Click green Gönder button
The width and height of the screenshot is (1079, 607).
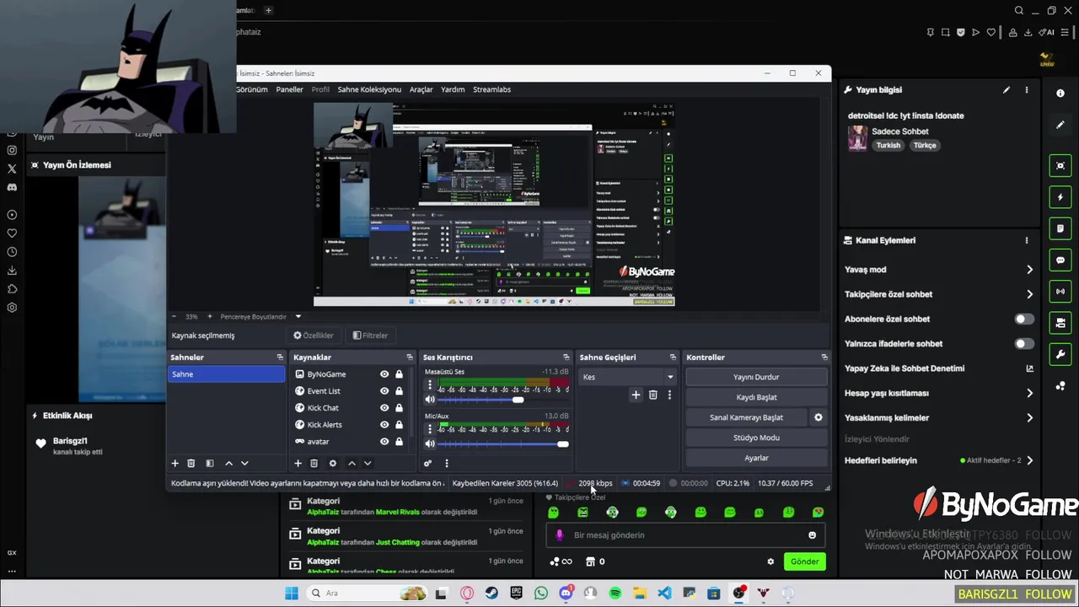pos(804,561)
